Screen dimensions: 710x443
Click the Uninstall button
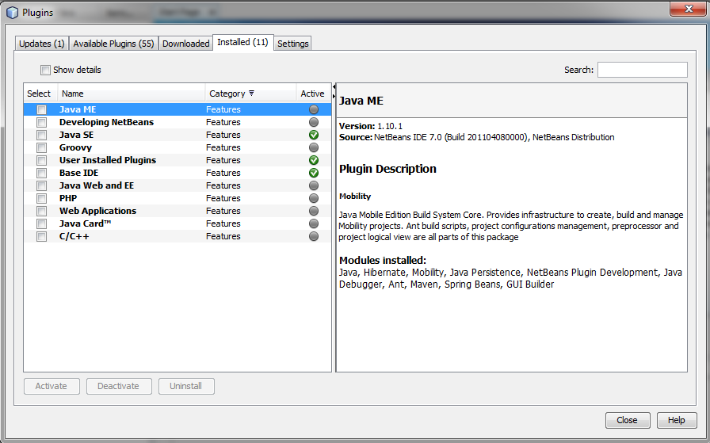pyautogui.click(x=186, y=387)
